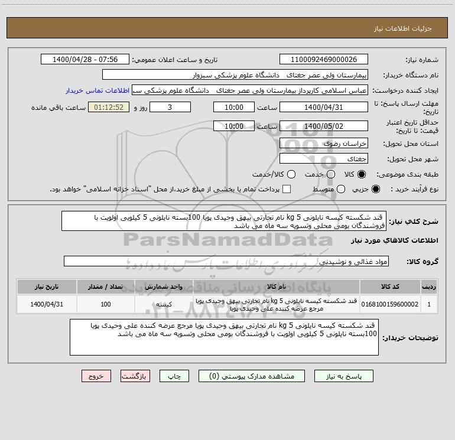This screenshot has width=455, height=440.
Task: Click the نام کالا column header
Action: click(277, 286)
